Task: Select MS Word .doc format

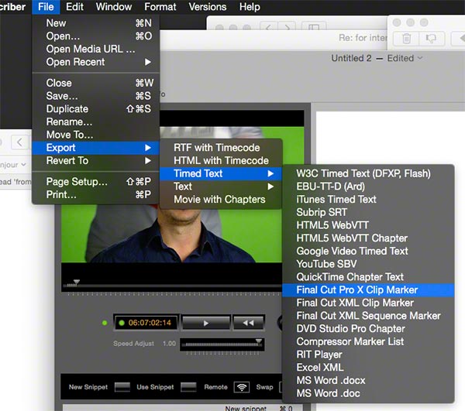Action: pos(368,393)
